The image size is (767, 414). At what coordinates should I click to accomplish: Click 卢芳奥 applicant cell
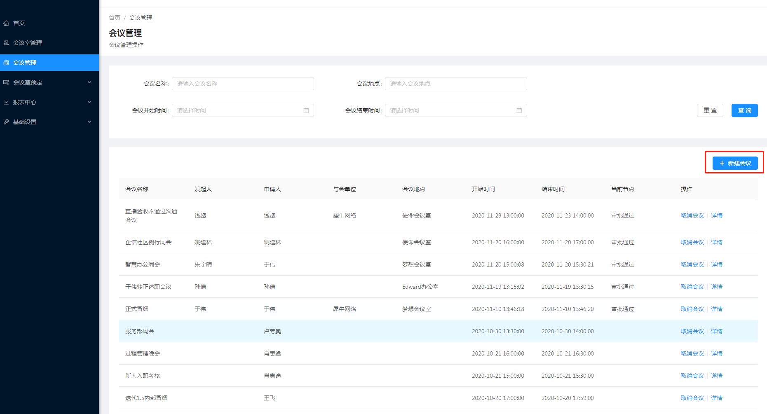pos(272,331)
